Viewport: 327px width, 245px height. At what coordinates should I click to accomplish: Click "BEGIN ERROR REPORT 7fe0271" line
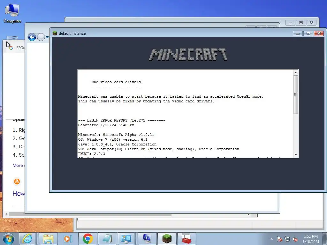(x=122, y=120)
